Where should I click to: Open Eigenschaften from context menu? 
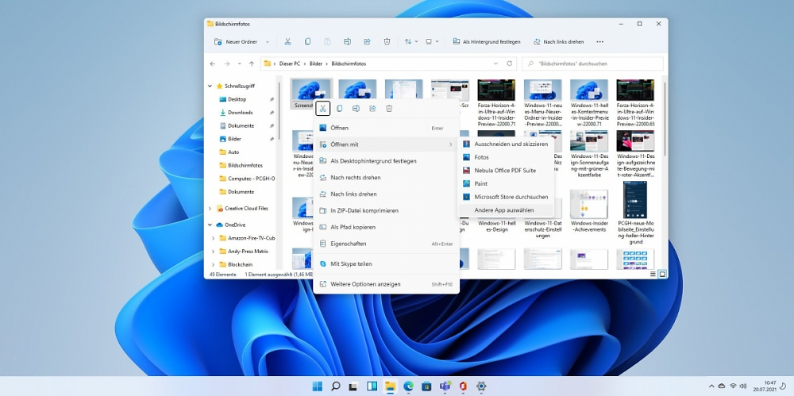[386, 244]
